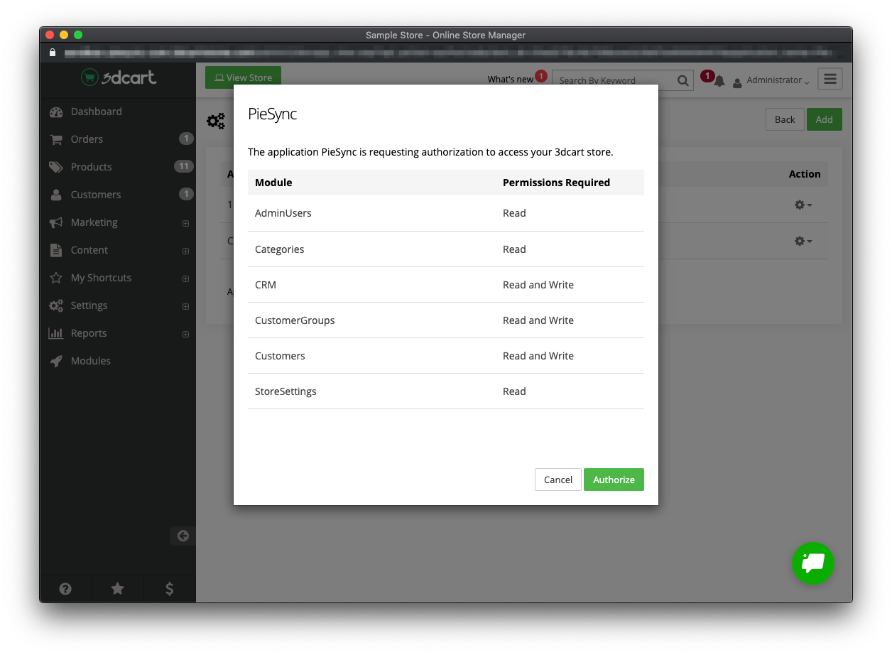The width and height of the screenshot is (892, 655).
Task: Click the Modules rocket icon
Action: [56, 361]
